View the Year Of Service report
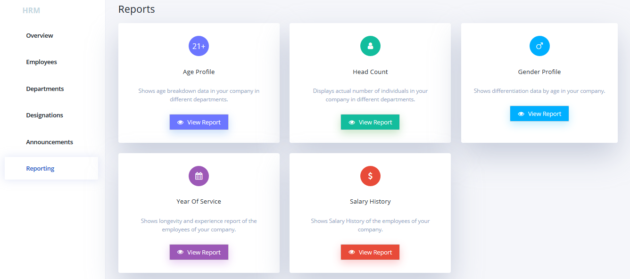This screenshot has height=279, width=630. tap(199, 252)
